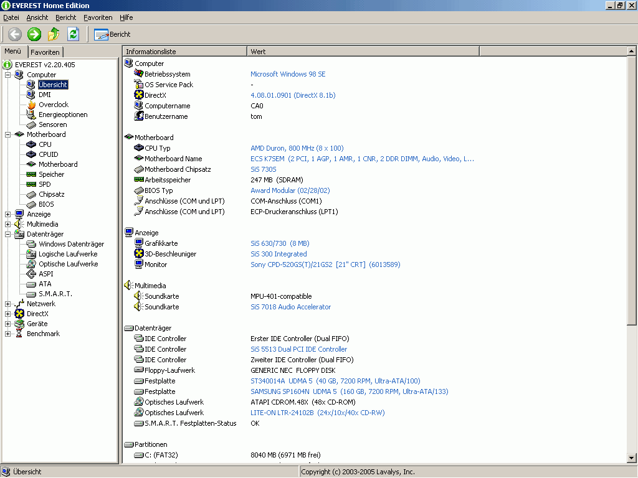Viewport: 638px width, 478px height.
Task: Click the green Forward arrow icon
Action: pos(34,34)
